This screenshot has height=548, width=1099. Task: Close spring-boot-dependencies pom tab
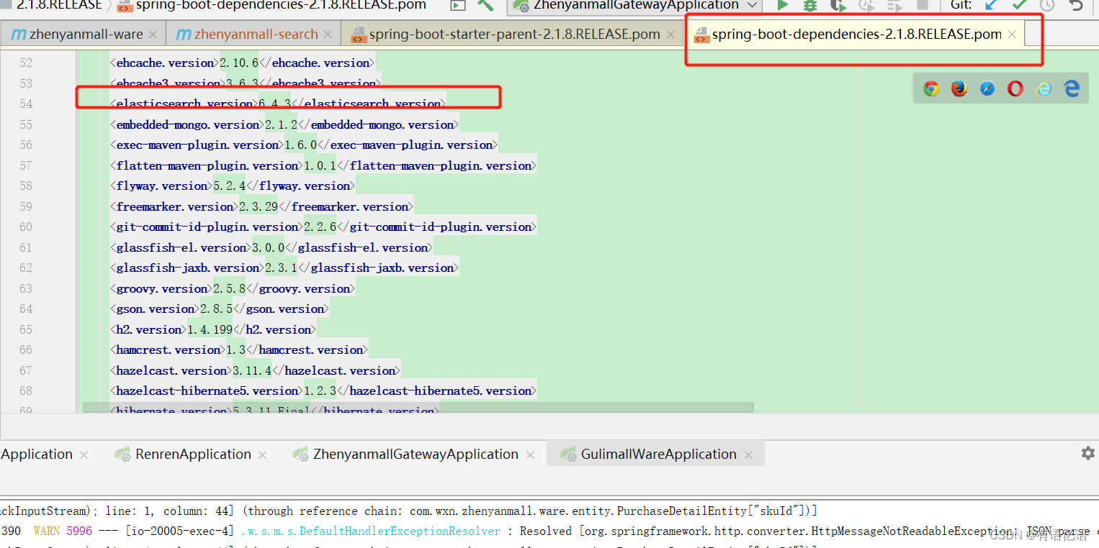coord(1013,35)
